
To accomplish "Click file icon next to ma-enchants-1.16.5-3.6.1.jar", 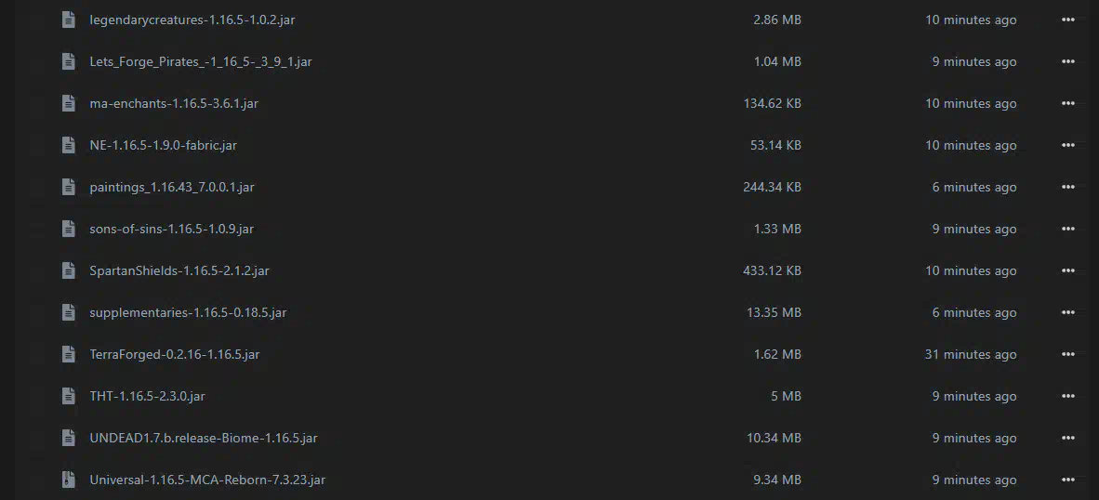I will point(68,104).
